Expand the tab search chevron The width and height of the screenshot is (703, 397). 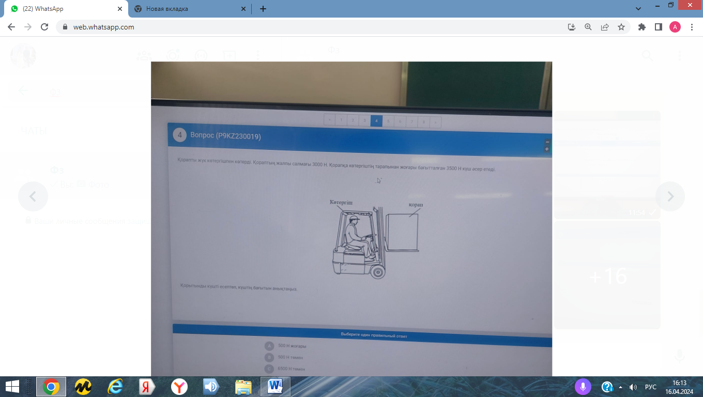pyautogui.click(x=638, y=9)
